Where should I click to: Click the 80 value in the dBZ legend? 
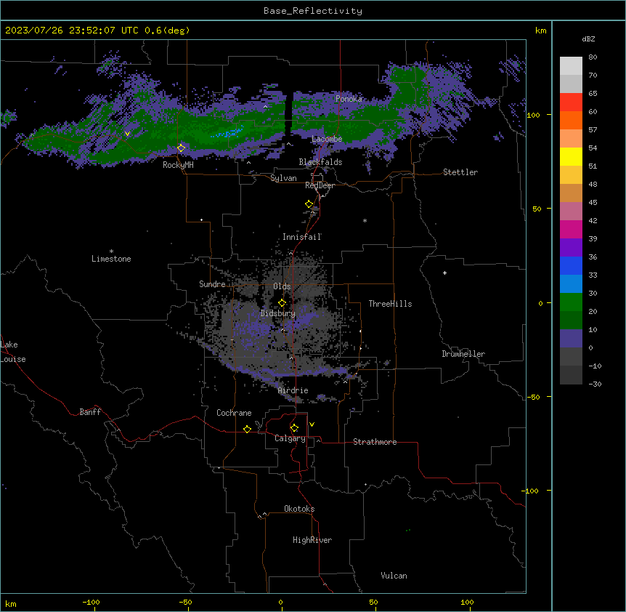point(593,57)
